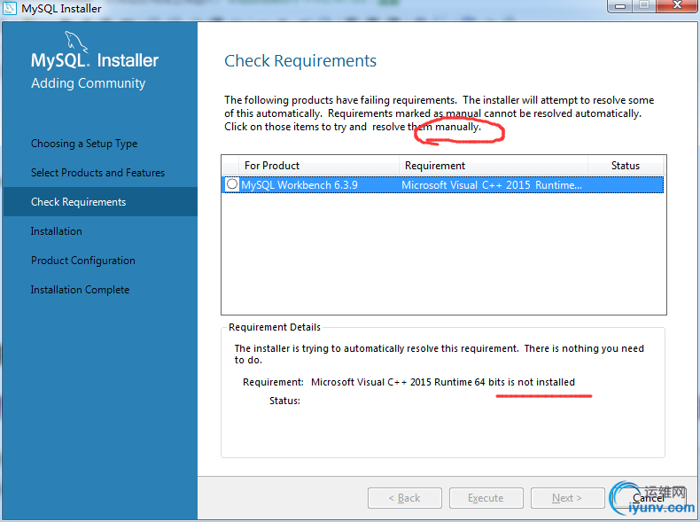The image size is (700, 522).
Task: Select the MySQL Workbench 6.3.9 radio circle
Action: [x=231, y=184]
